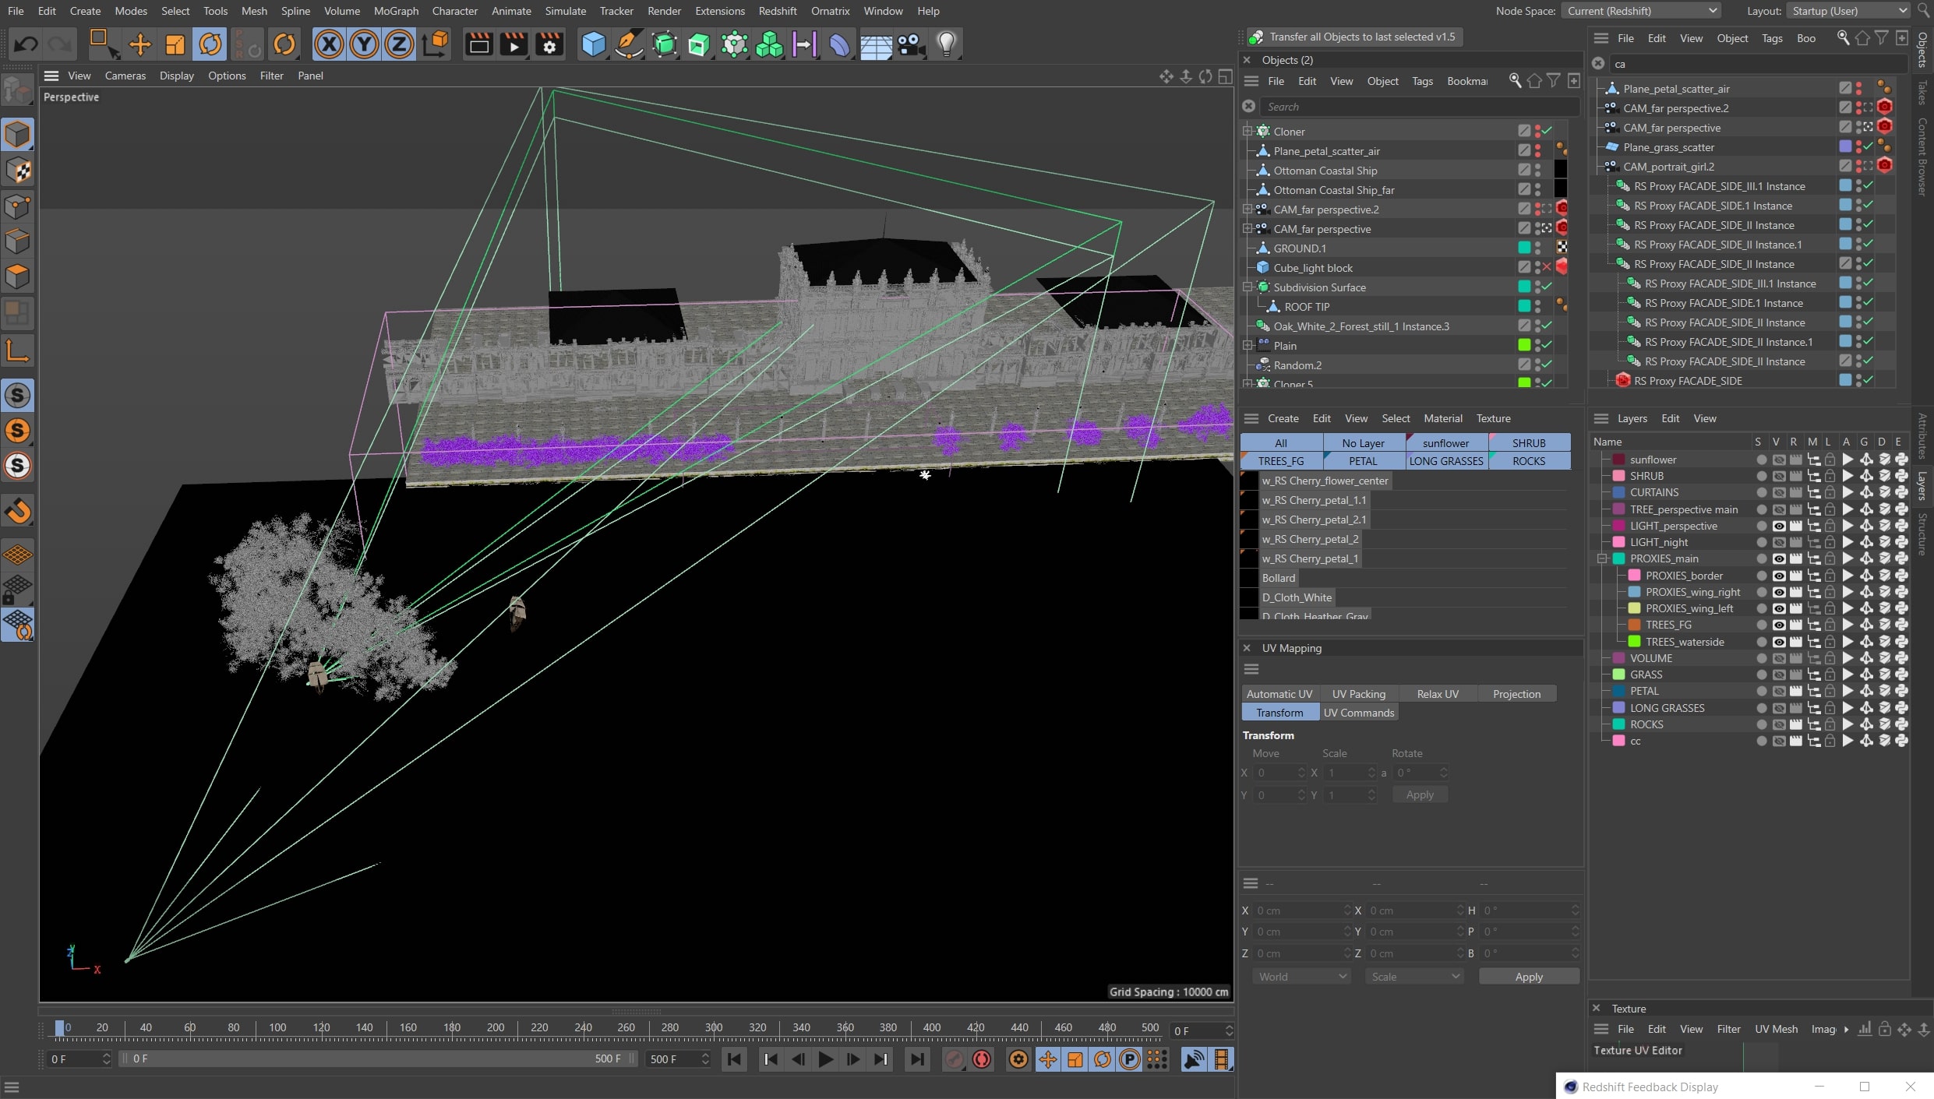Toggle Z axis lock

(x=399, y=44)
